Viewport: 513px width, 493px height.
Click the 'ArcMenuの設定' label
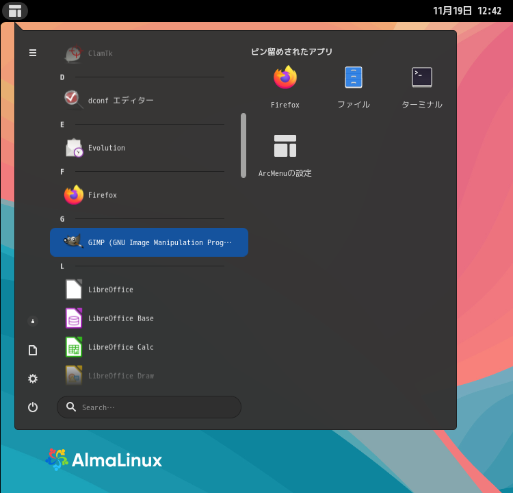(x=285, y=173)
